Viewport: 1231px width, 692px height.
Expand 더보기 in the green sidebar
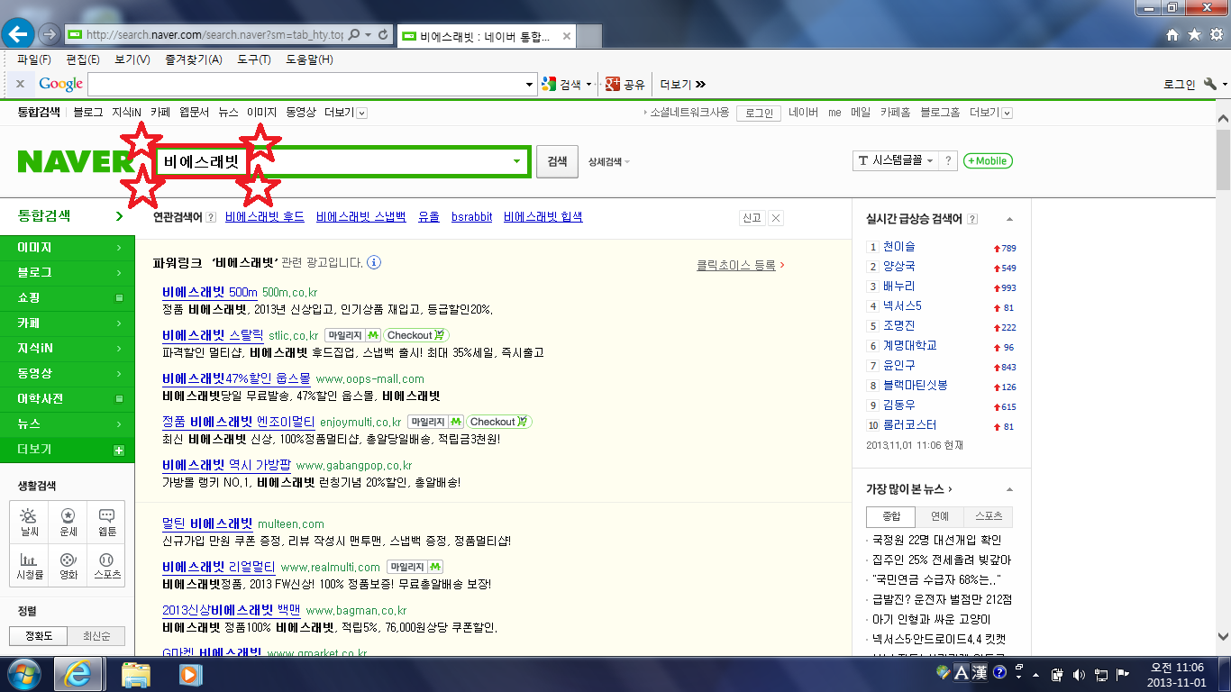tap(68, 449)
